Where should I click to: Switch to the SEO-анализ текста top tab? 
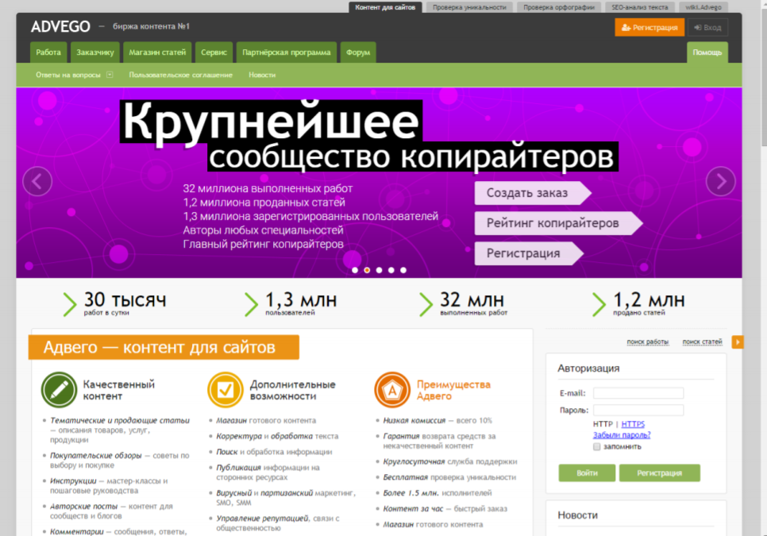[639, 7]
